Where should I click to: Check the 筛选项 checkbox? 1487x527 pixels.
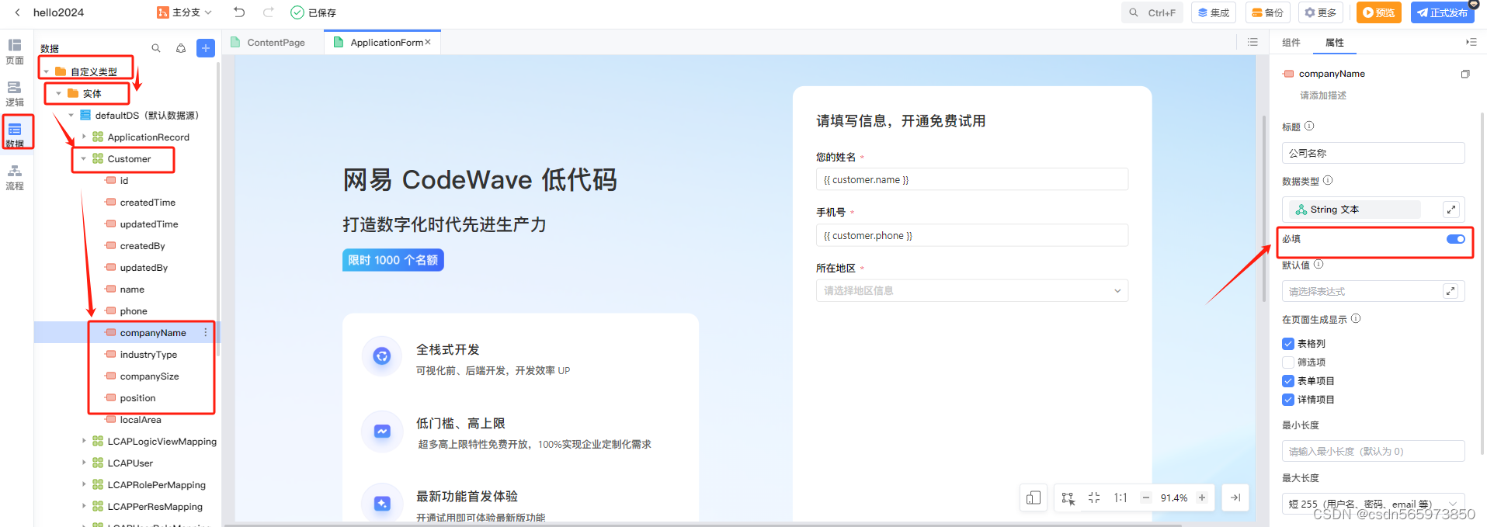[x=1288, y=362]
